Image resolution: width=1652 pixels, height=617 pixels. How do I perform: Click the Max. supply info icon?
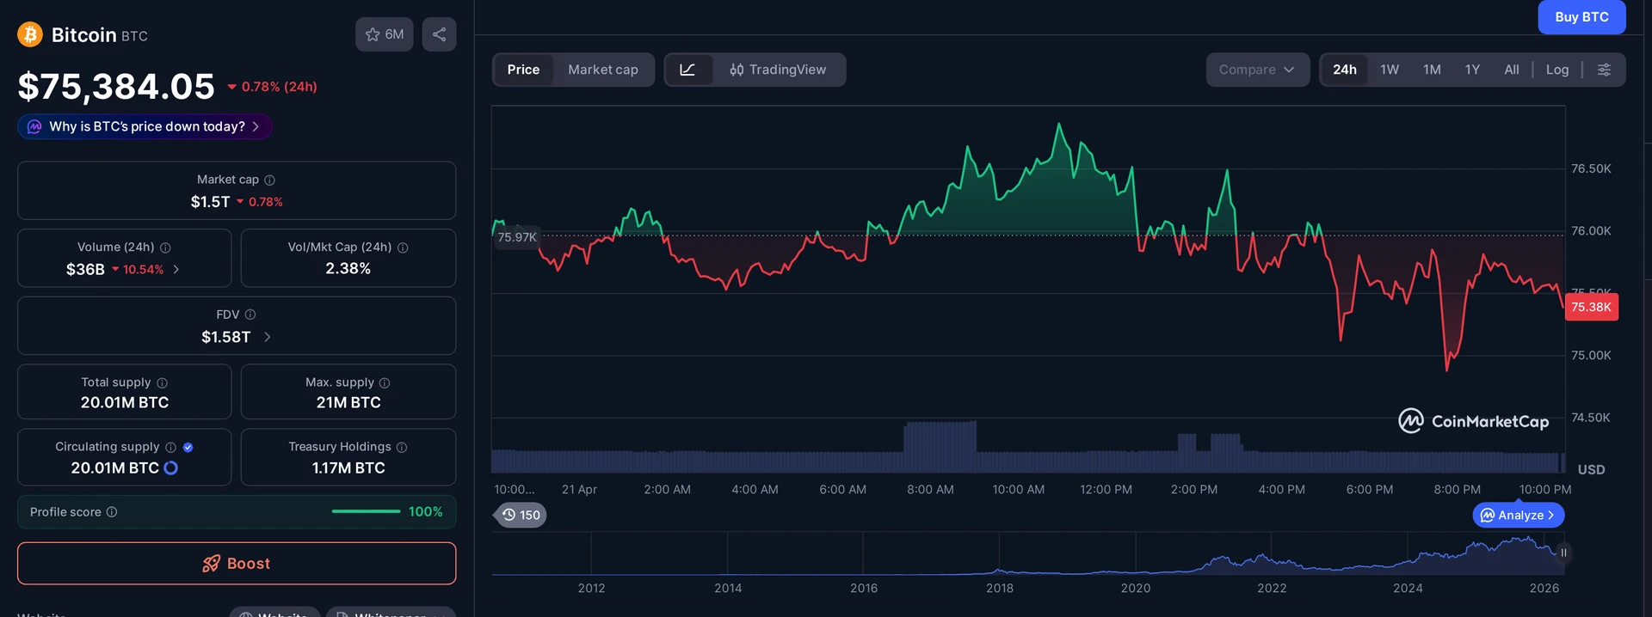(385, 382)
